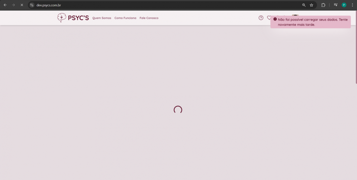Open Chrome's three-dot menu
The height and width of the screenshot is (180, 357).
[352, 5]
